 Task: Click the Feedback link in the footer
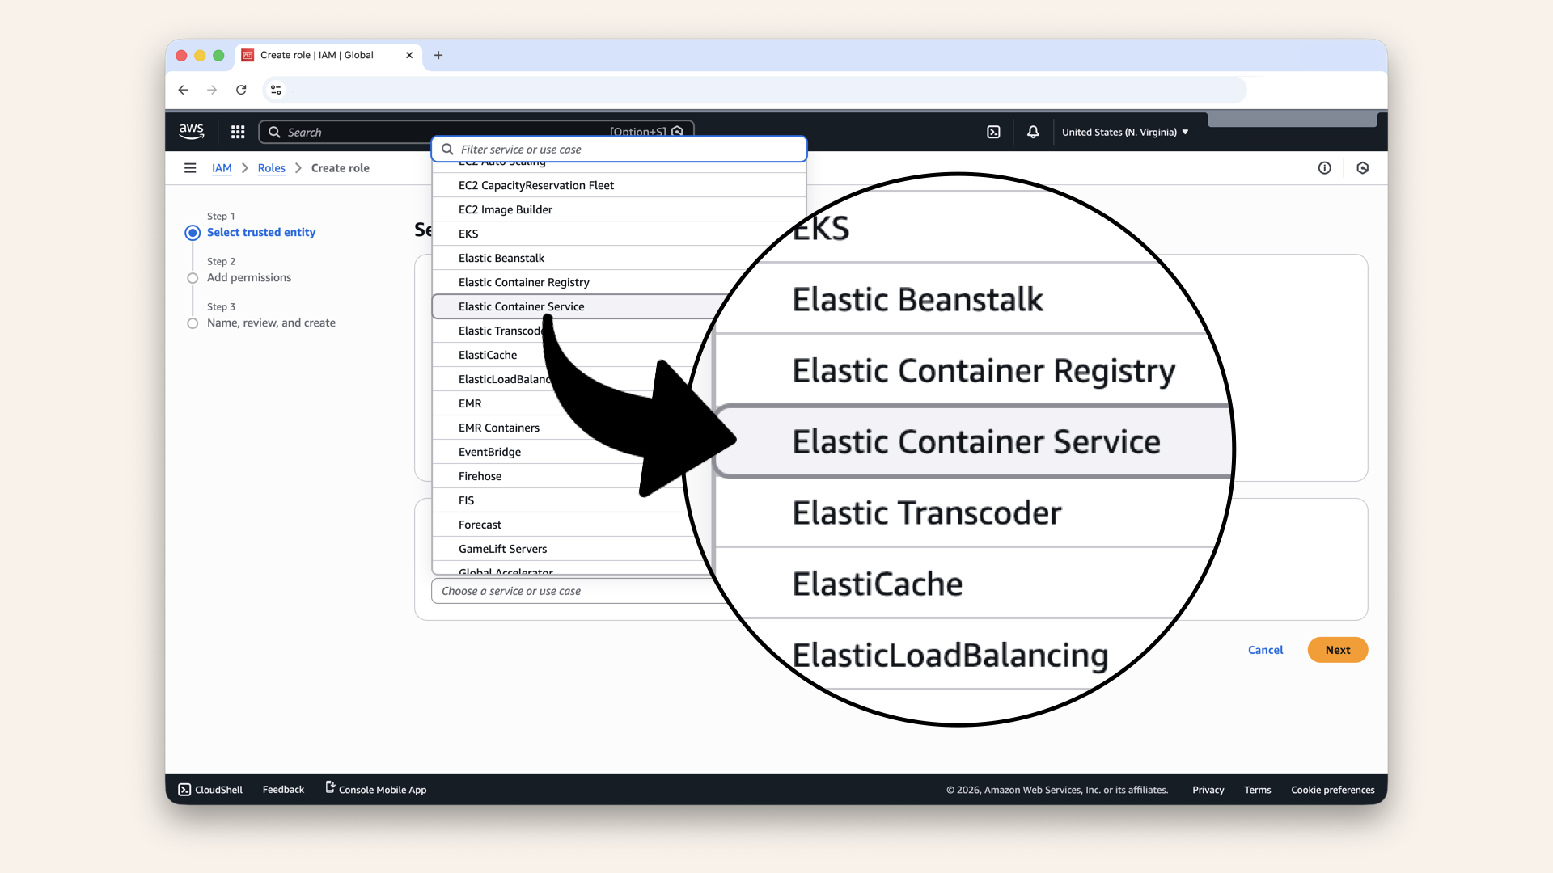click(282, 790)
